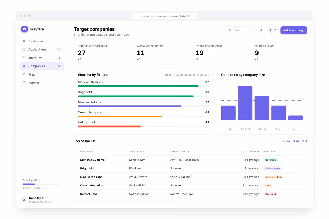
Task: Click Hollowbrook red fit score bar
Action: [109, 126]
